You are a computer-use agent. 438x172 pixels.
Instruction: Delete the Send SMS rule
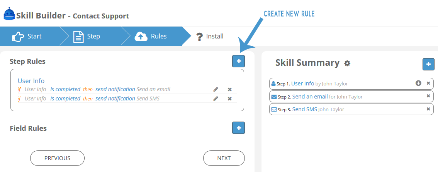229,99
